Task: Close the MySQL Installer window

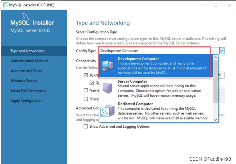Action: pyautogui.click(x=229, y=5)
